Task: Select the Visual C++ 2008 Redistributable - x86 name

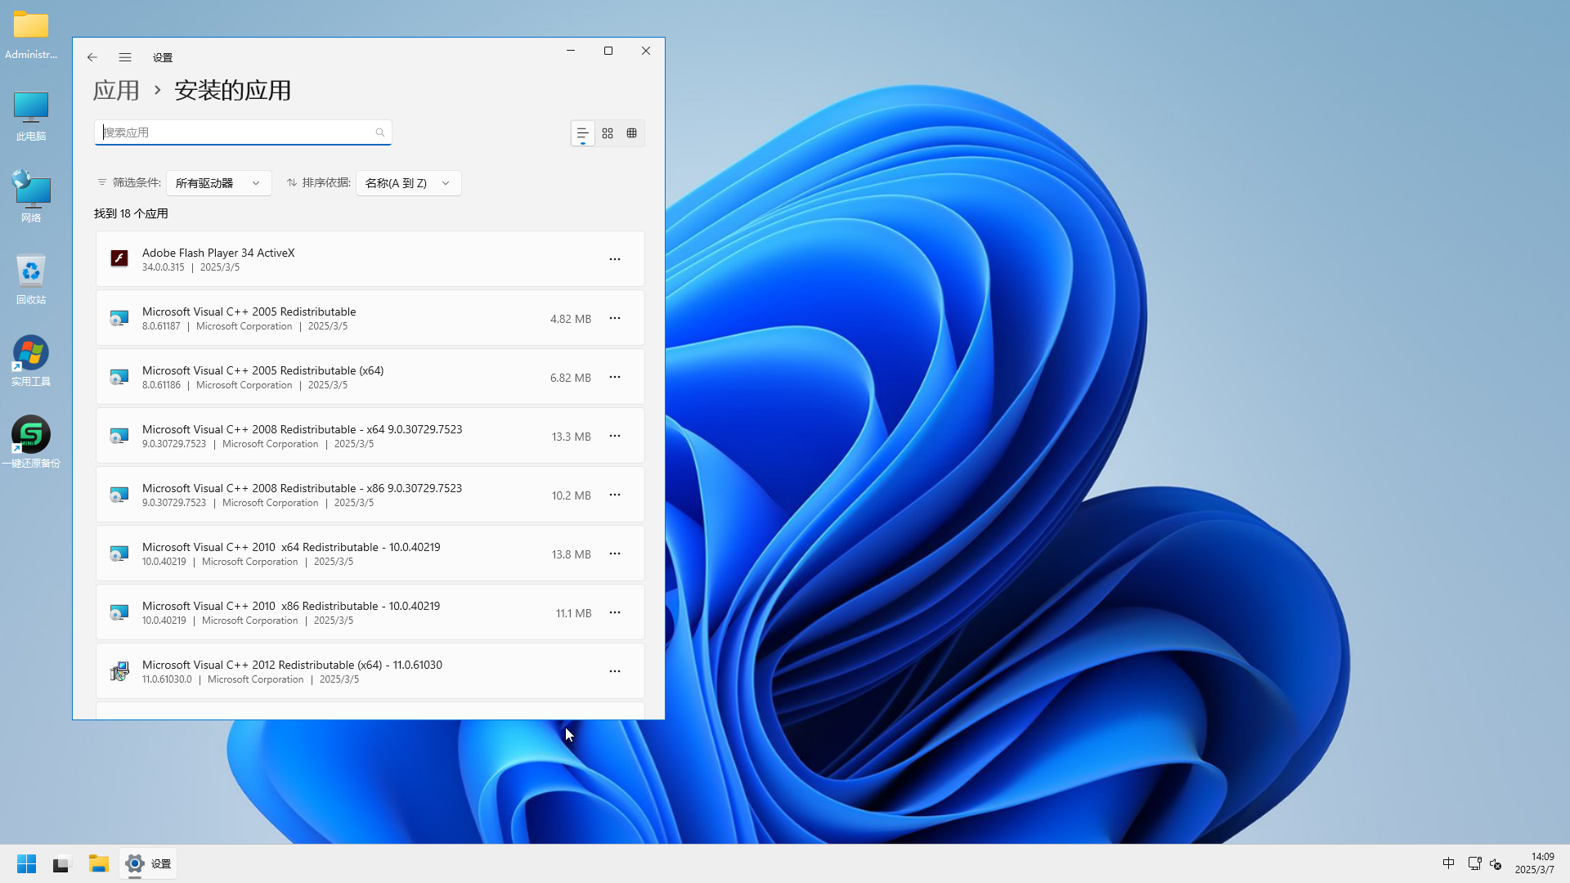Action: (x=302, y=488)
